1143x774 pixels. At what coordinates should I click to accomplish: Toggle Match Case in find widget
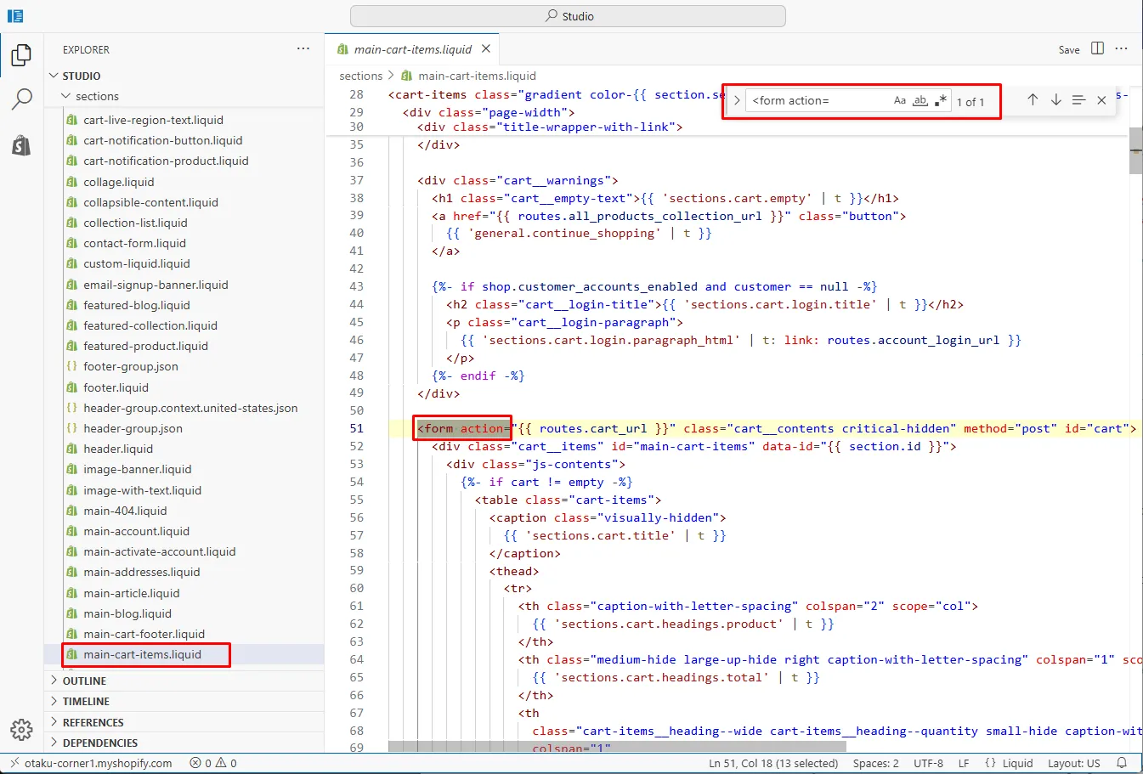900,100
